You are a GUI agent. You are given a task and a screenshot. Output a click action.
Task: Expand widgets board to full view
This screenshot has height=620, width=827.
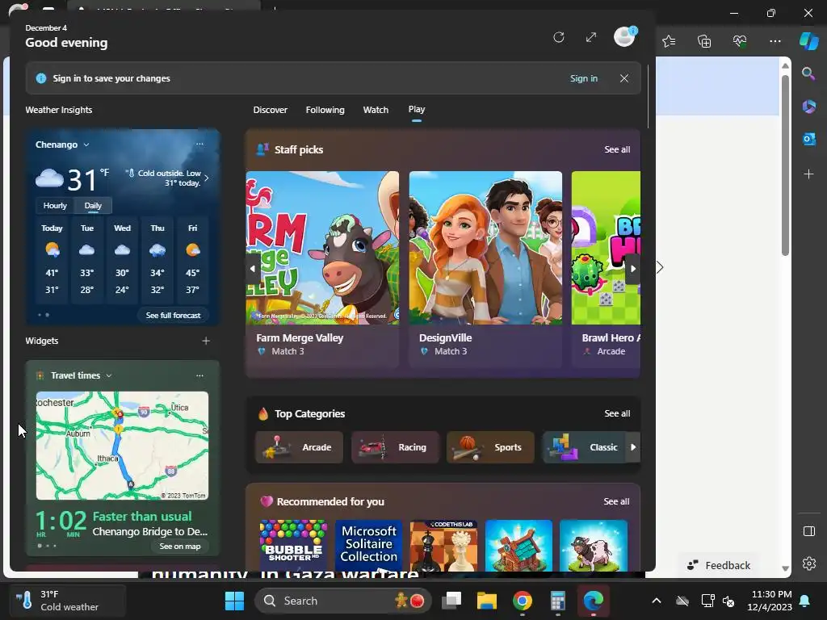[591, 37]
